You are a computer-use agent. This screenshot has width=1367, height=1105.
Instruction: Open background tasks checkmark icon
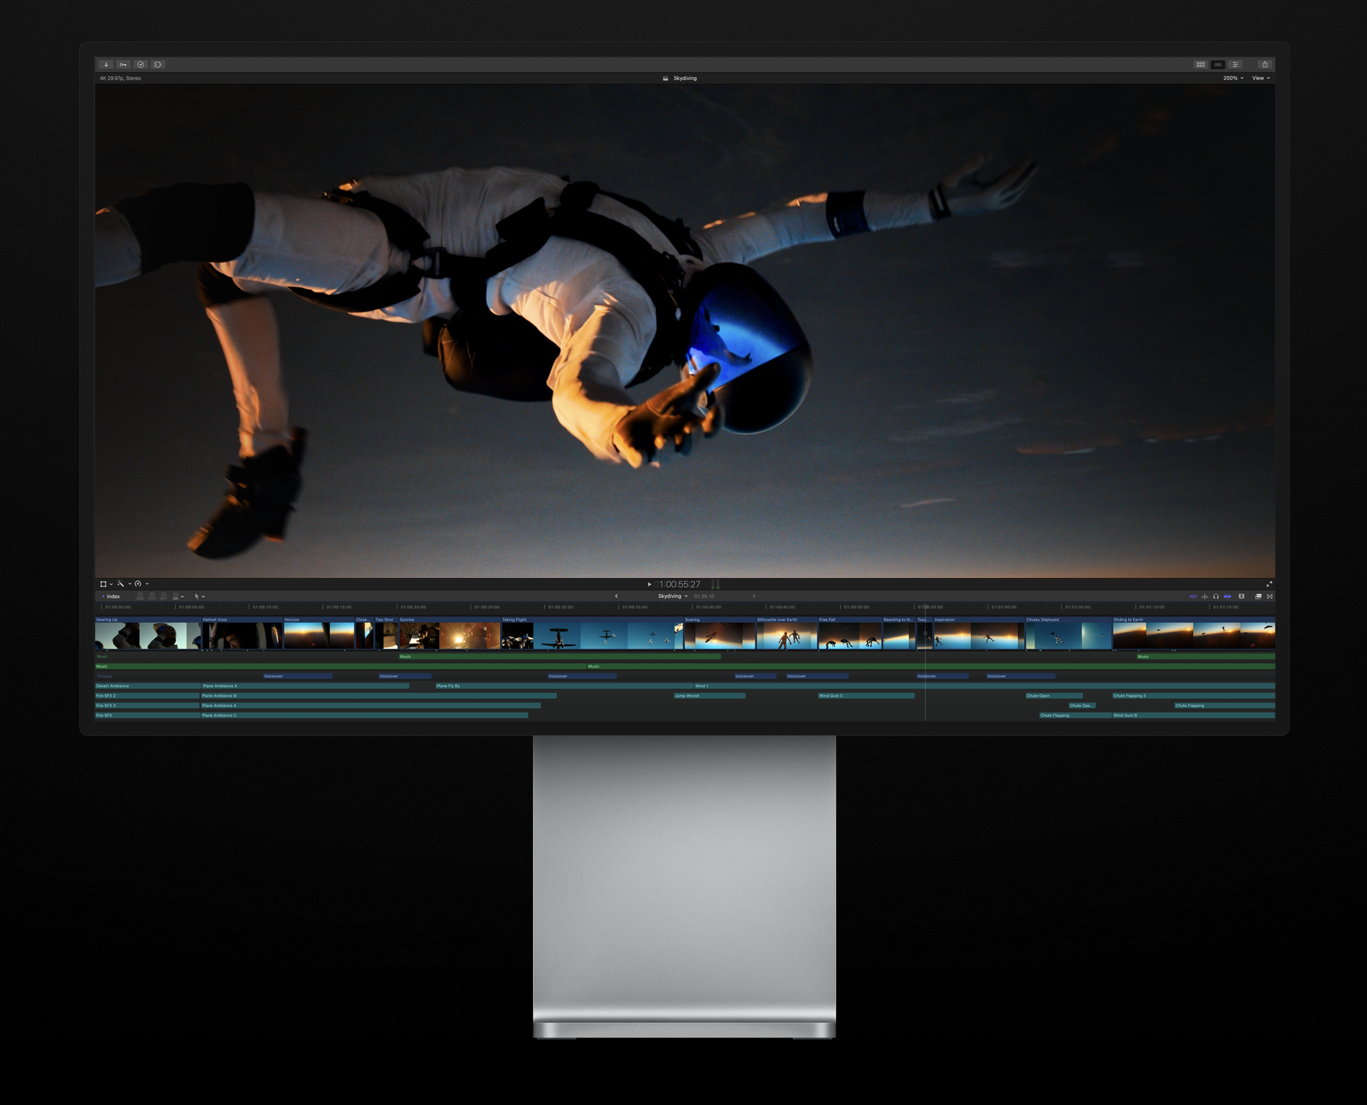[141, 65]
